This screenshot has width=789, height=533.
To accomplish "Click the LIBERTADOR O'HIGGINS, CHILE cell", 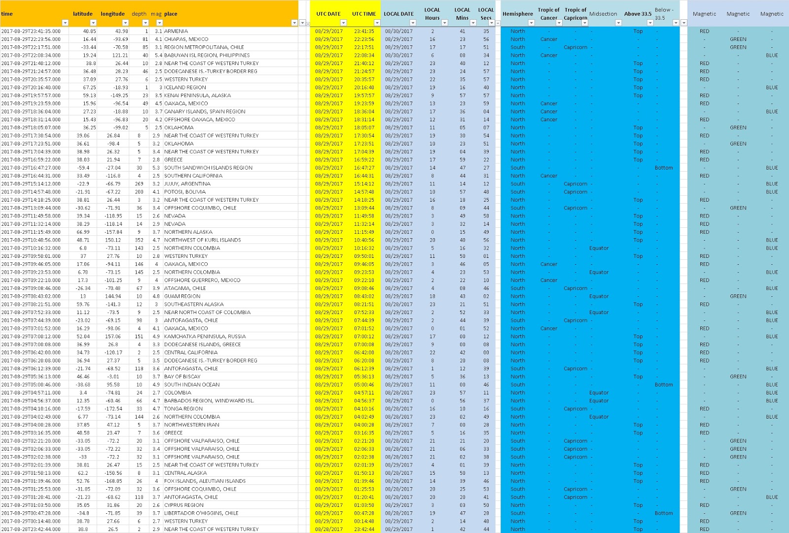I will pyautogui.click(x=230, y=513).
